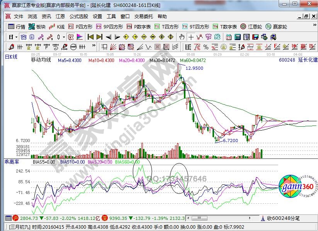Open the 赢家轮 winner wheel tool
318x231 pixels.
(276, 27)
